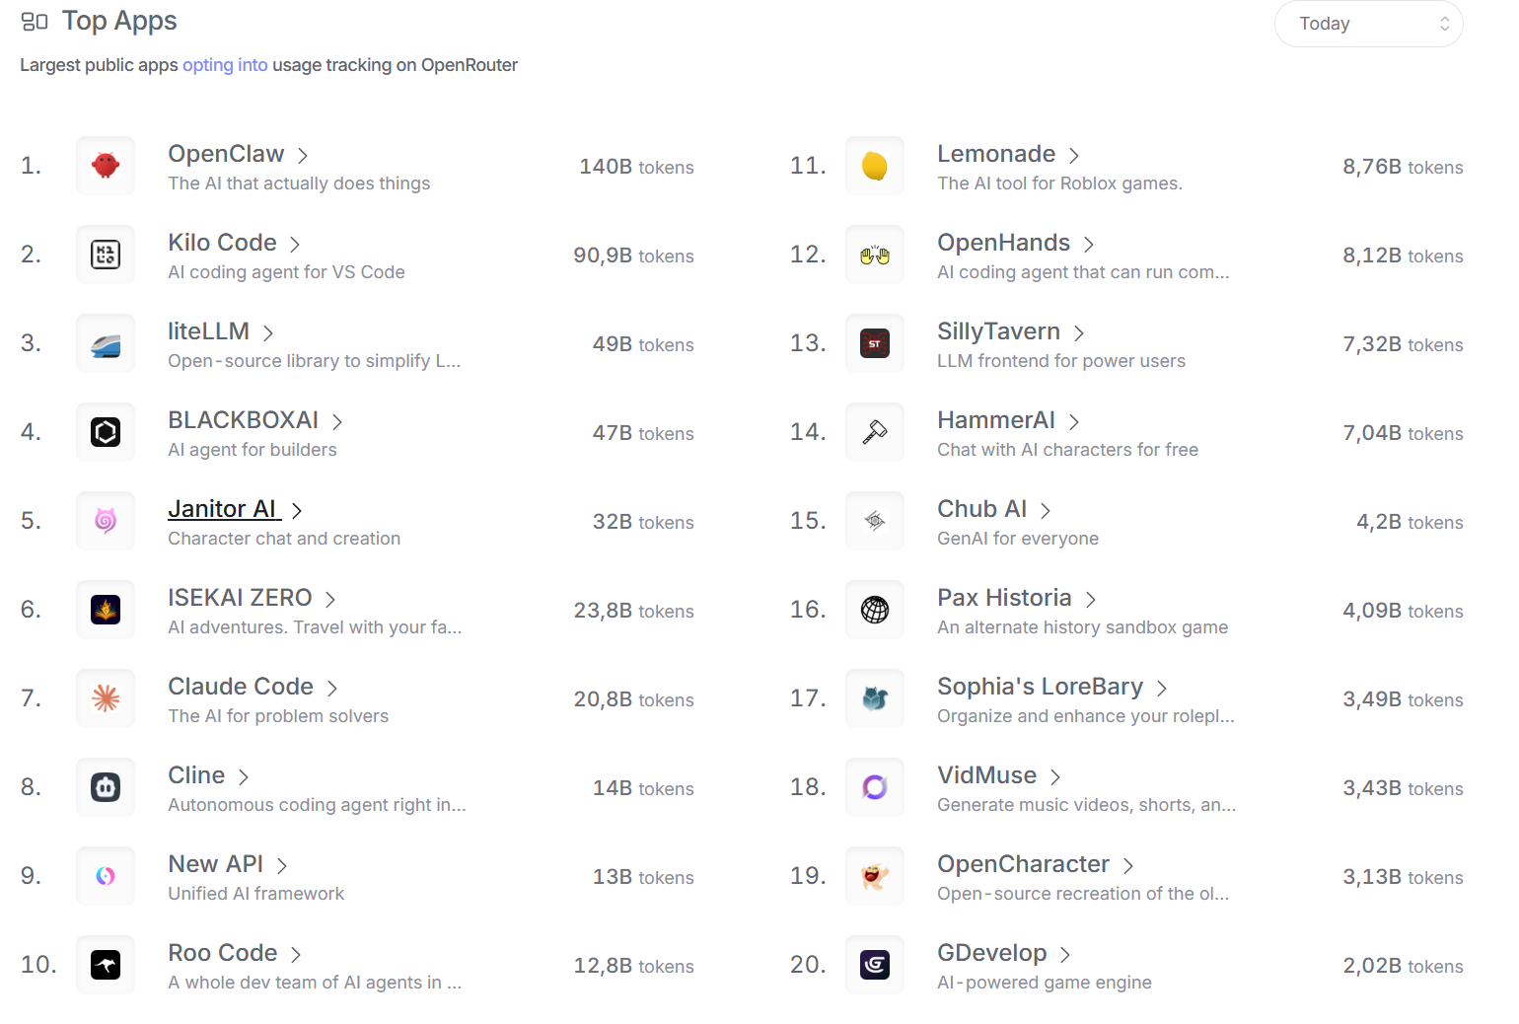This screenshot has height=1024, width=1519.
Task: Open the Sophia's LoreBary link
Action: pos(1040,687)
